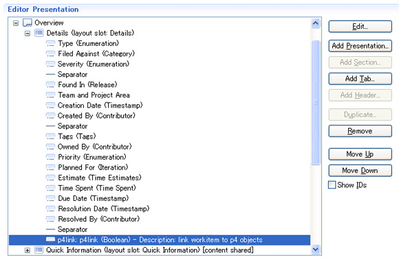Select the Overview tree item
Screen dimensions: 399x262
tap(49, 23)
